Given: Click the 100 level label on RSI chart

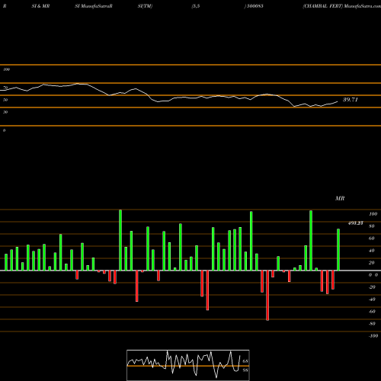Looking at the screenshot, I should 6,69.
